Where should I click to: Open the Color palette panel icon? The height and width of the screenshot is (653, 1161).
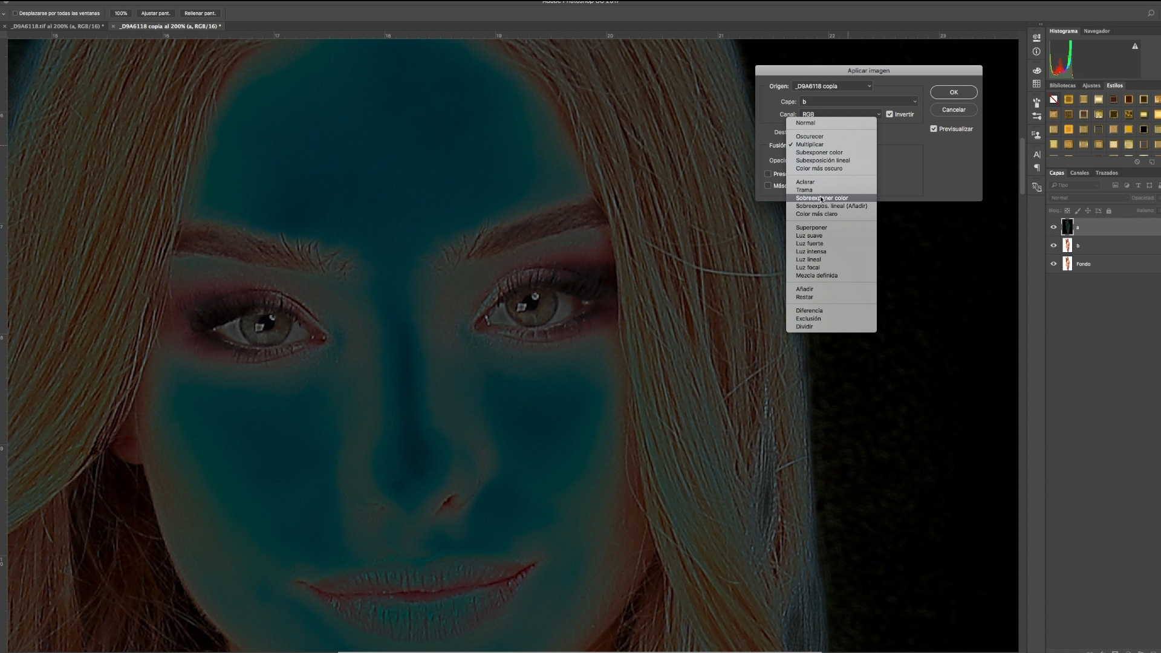coord(1036,70)
